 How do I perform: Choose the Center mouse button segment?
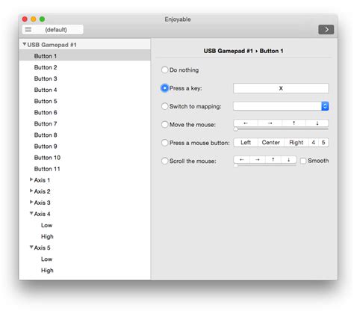[x=271, y=143]
